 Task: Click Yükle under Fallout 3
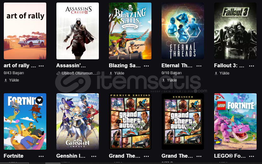click(x=222, y=73)
